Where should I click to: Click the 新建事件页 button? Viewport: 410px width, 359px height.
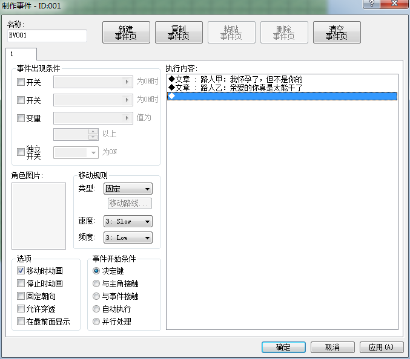coord(126,33)
